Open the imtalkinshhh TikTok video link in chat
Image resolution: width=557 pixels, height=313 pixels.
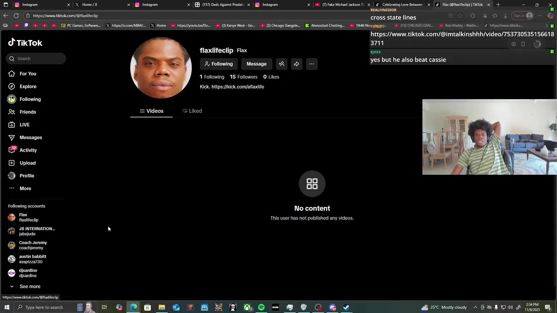[x=462, y=38]
